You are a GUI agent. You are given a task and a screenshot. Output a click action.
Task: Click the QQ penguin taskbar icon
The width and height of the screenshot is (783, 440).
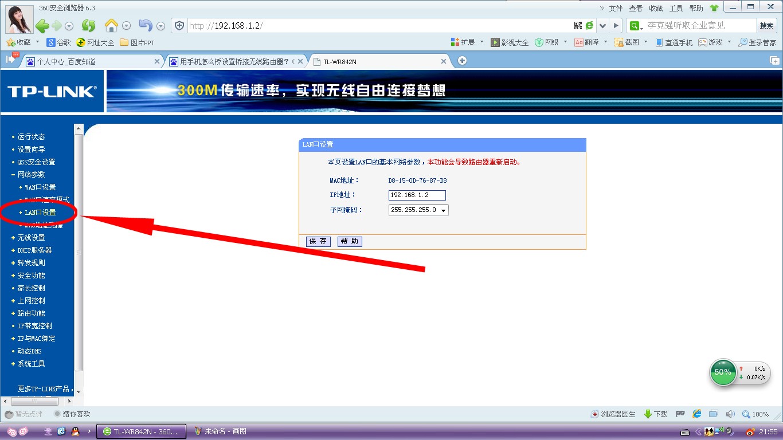pyautogui.click(x=75, y=431)
